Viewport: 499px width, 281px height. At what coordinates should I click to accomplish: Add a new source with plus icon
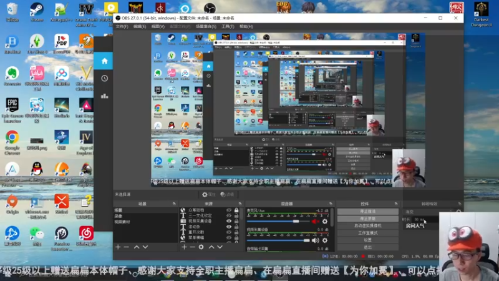184,247
